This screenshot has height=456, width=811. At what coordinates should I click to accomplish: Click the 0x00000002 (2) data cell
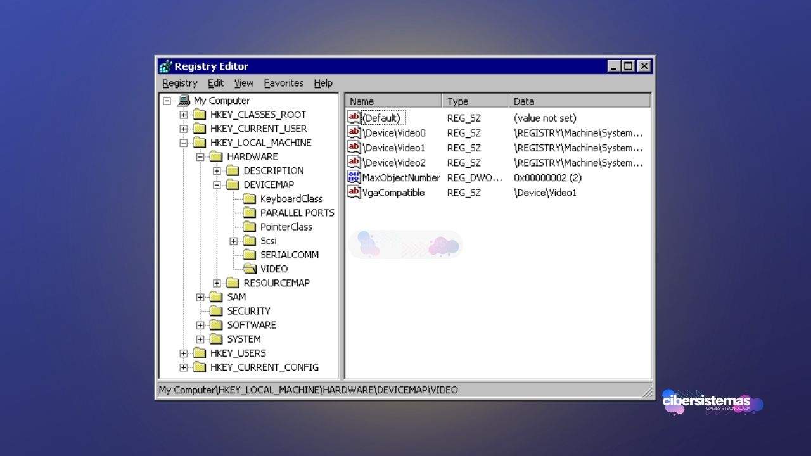pyautogui.click(x=547, y=178)
